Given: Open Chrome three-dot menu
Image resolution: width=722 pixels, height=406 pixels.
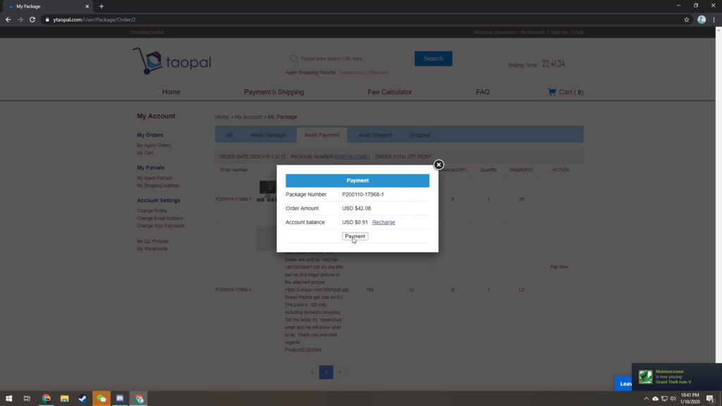Looking at the screenshot, I should click(714, 20).
